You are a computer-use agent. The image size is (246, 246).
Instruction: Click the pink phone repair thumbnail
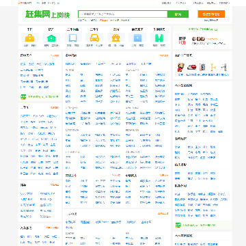coord(202,67)
